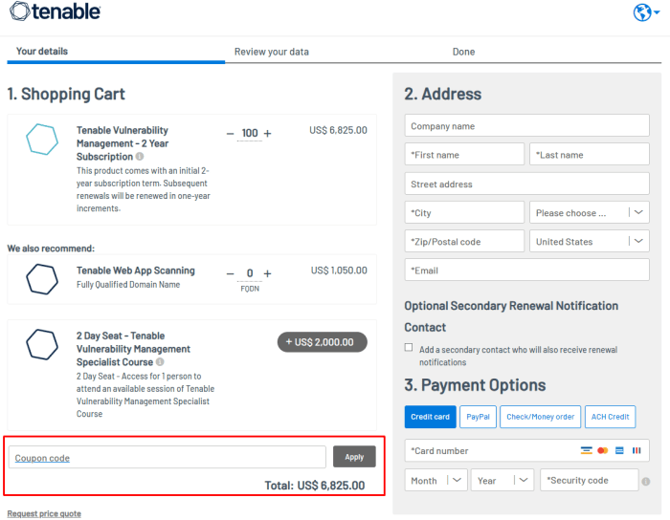Click the Tenable Vulnerability Management hexagon icon
Image resolution: width=670 pixels, height=520 pixels.
click(x=42, y=139)
